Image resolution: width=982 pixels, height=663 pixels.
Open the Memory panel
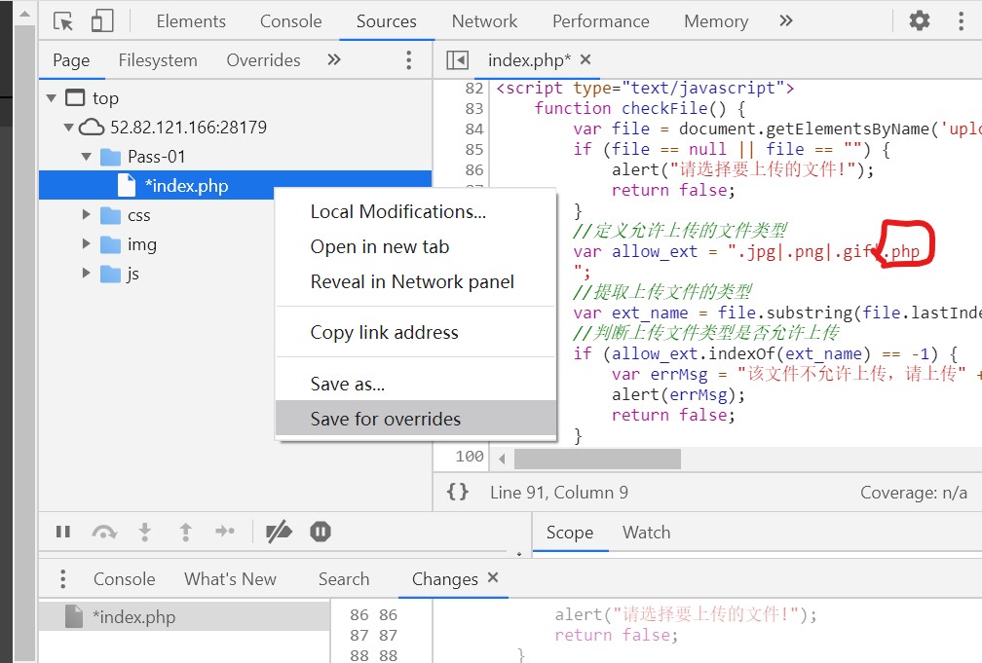click(716, 21)
